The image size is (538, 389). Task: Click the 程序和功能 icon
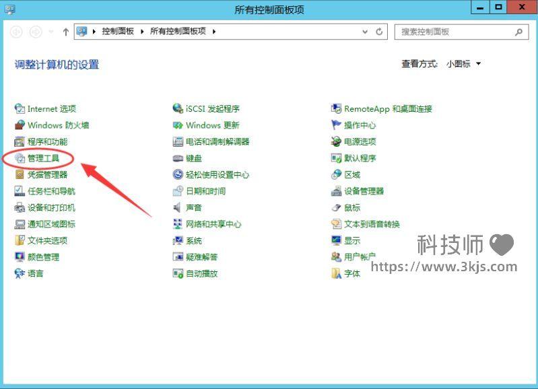20,142
